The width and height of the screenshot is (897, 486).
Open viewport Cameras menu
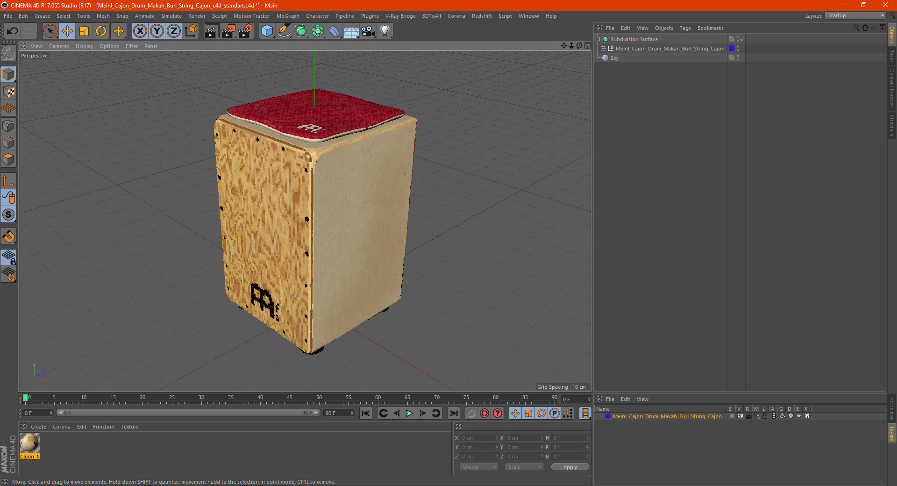(59, 46)
